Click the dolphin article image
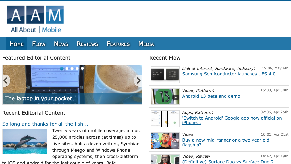 25,142
